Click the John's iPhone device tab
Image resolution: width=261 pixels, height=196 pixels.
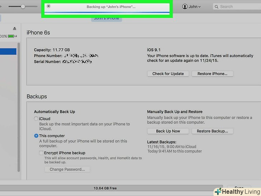[x=106, y=19]
